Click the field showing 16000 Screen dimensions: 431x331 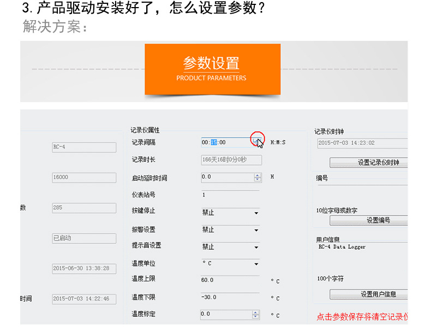84,177
